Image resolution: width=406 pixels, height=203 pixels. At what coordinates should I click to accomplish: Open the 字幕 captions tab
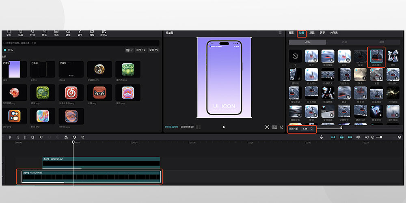point(56,33)
